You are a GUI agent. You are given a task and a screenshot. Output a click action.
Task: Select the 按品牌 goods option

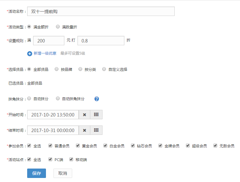tap(57, 69)
